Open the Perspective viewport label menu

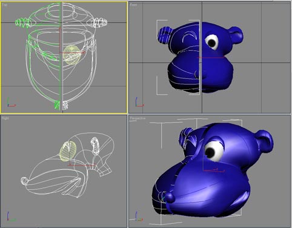[138, 118]
